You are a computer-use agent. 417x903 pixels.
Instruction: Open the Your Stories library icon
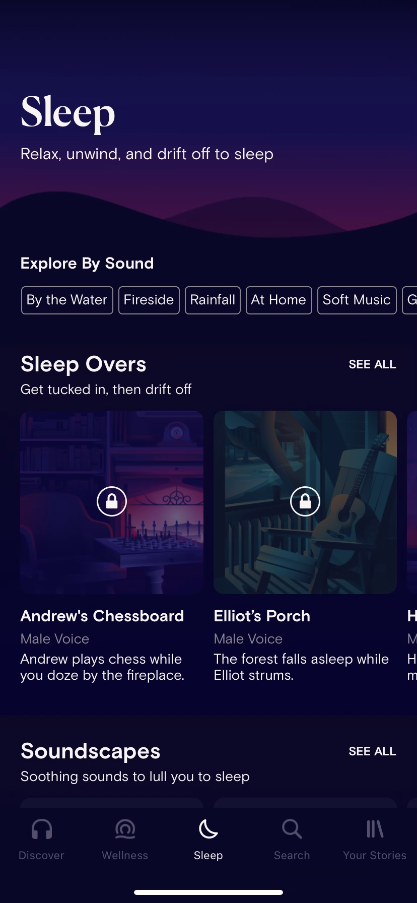tap(375, 829)
